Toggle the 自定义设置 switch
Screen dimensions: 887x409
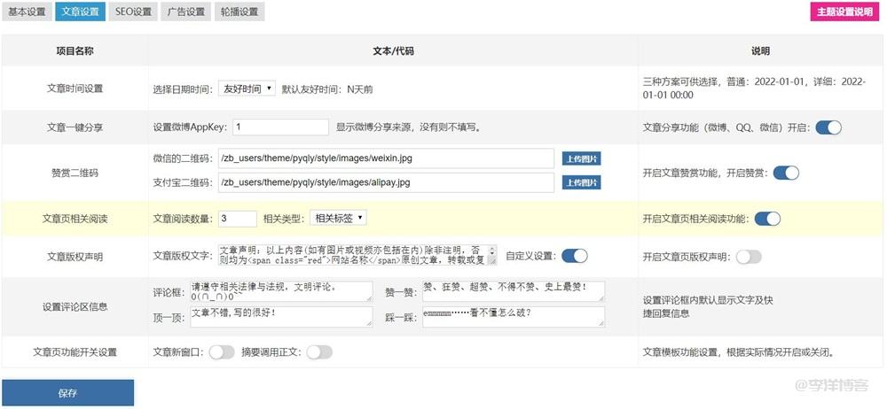tap(574, 256)
